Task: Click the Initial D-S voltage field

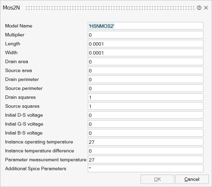Action: (145, 115)
